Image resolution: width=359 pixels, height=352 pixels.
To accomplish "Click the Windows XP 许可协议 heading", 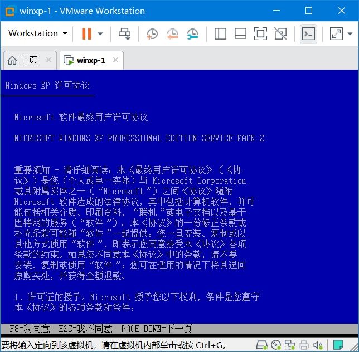I will [x=47, y=86].
